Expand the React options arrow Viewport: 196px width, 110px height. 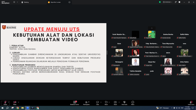pyautogui.click(x=109, y=102)
